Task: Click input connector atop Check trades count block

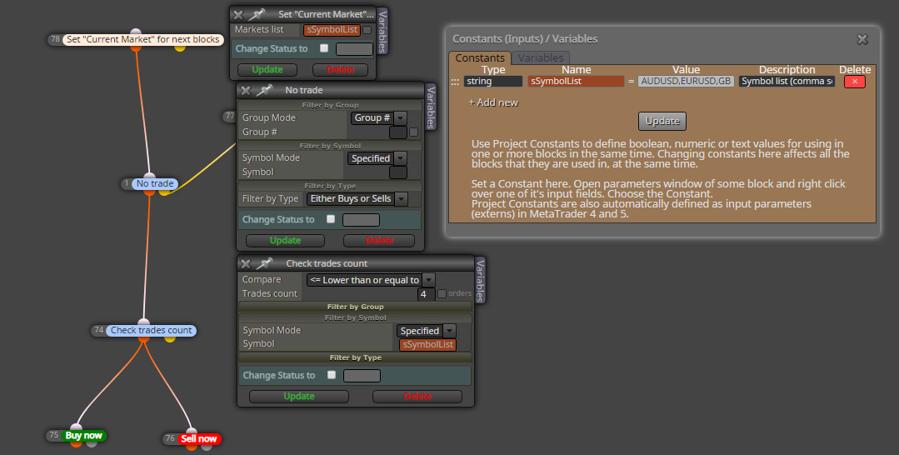Action: [x=144, y=322]
